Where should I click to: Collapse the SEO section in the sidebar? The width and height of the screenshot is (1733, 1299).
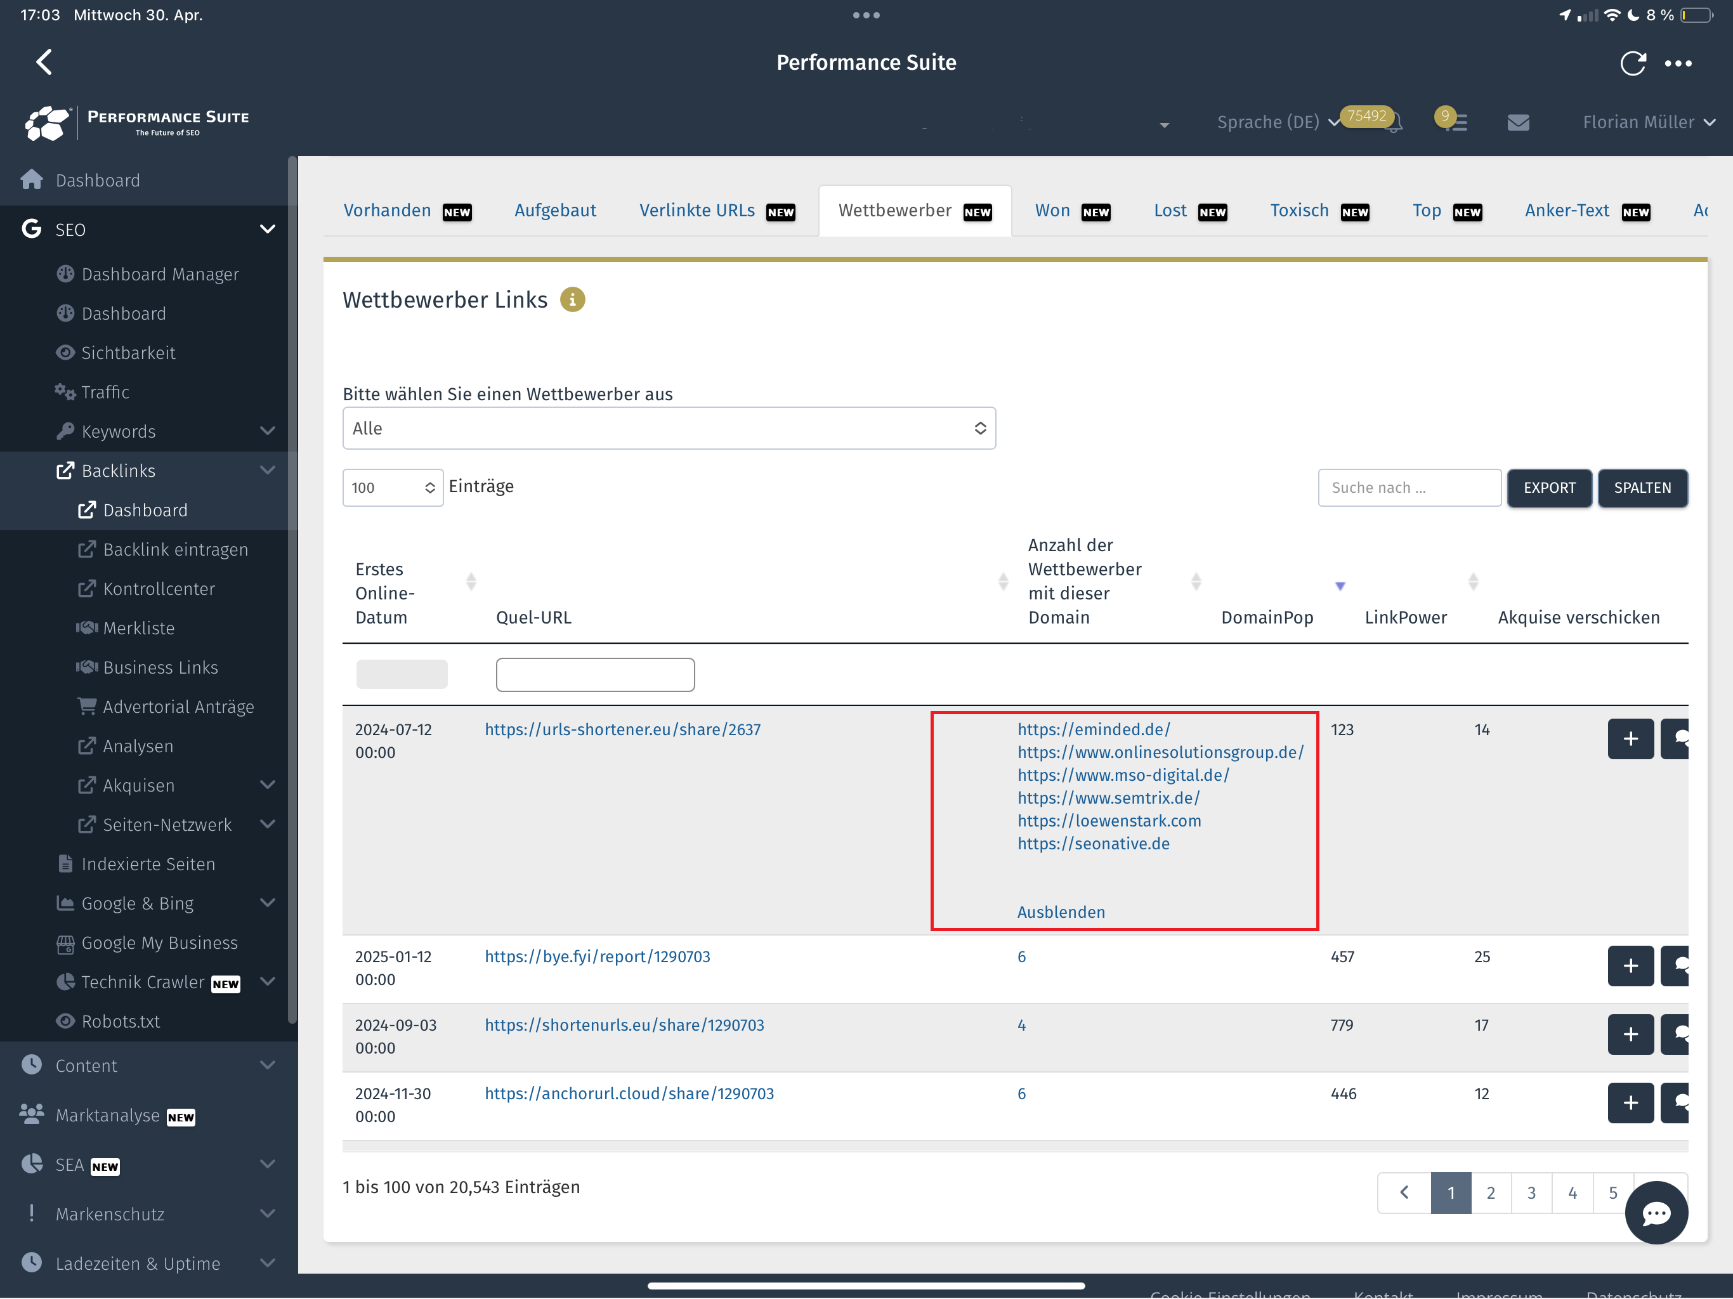coord(267,229)
